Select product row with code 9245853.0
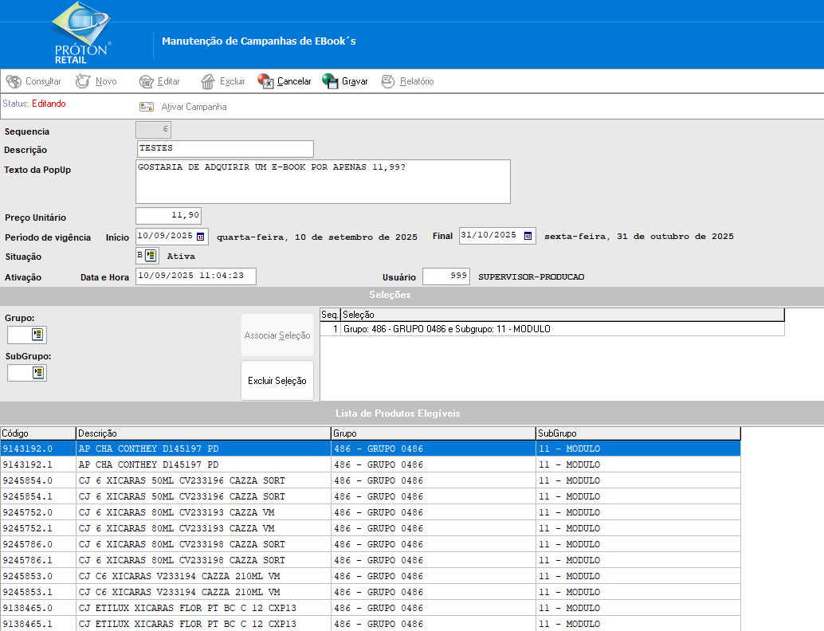This screenshot has width=824, height=631. pyautogui.click(x=371, y=576)
